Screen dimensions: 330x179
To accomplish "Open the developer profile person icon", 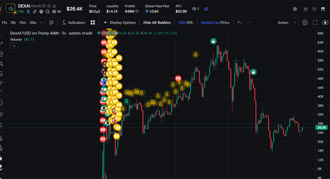I will point(28,12).
